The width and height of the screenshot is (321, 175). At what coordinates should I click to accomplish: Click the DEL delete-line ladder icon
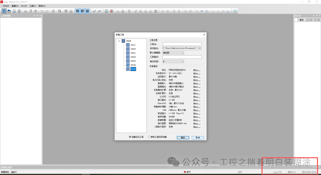click(x=228, y=11)
